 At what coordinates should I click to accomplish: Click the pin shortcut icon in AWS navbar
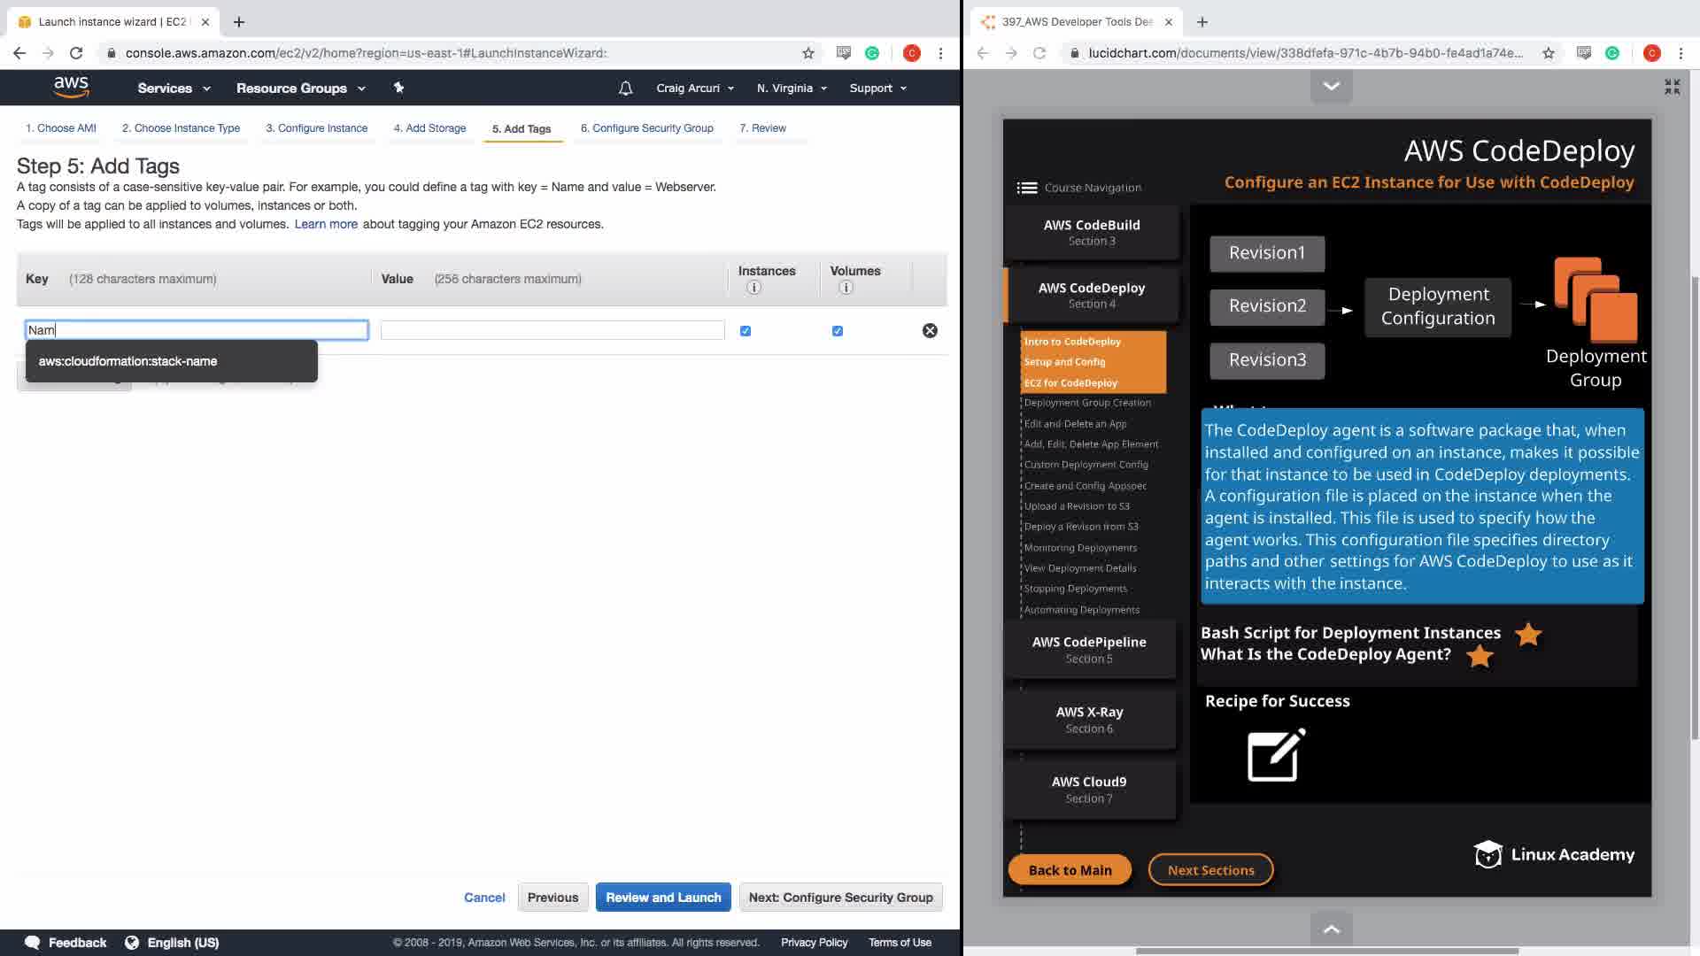click(x=398, y=88)
